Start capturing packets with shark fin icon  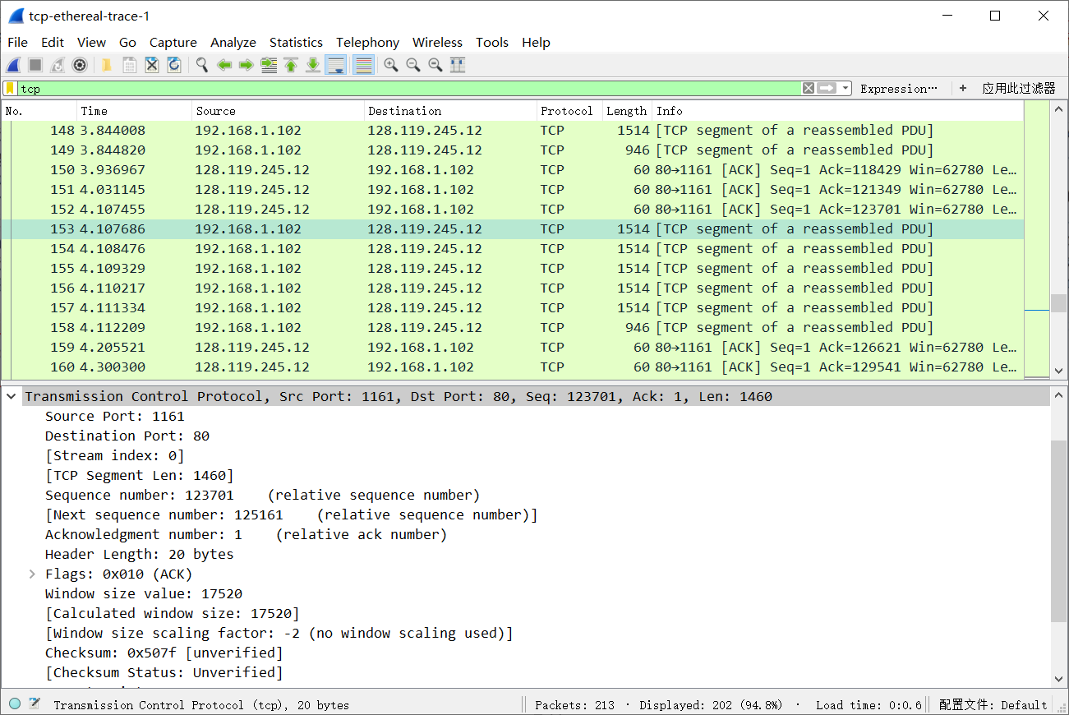tap(13, 65)
